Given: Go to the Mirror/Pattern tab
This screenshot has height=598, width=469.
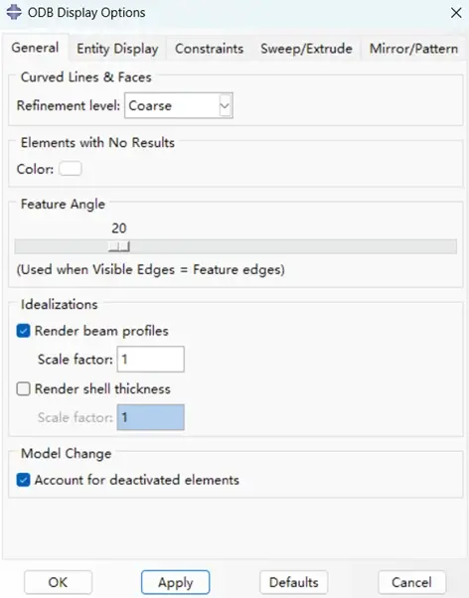Looking at the screenshot, I should click(413, 49).
